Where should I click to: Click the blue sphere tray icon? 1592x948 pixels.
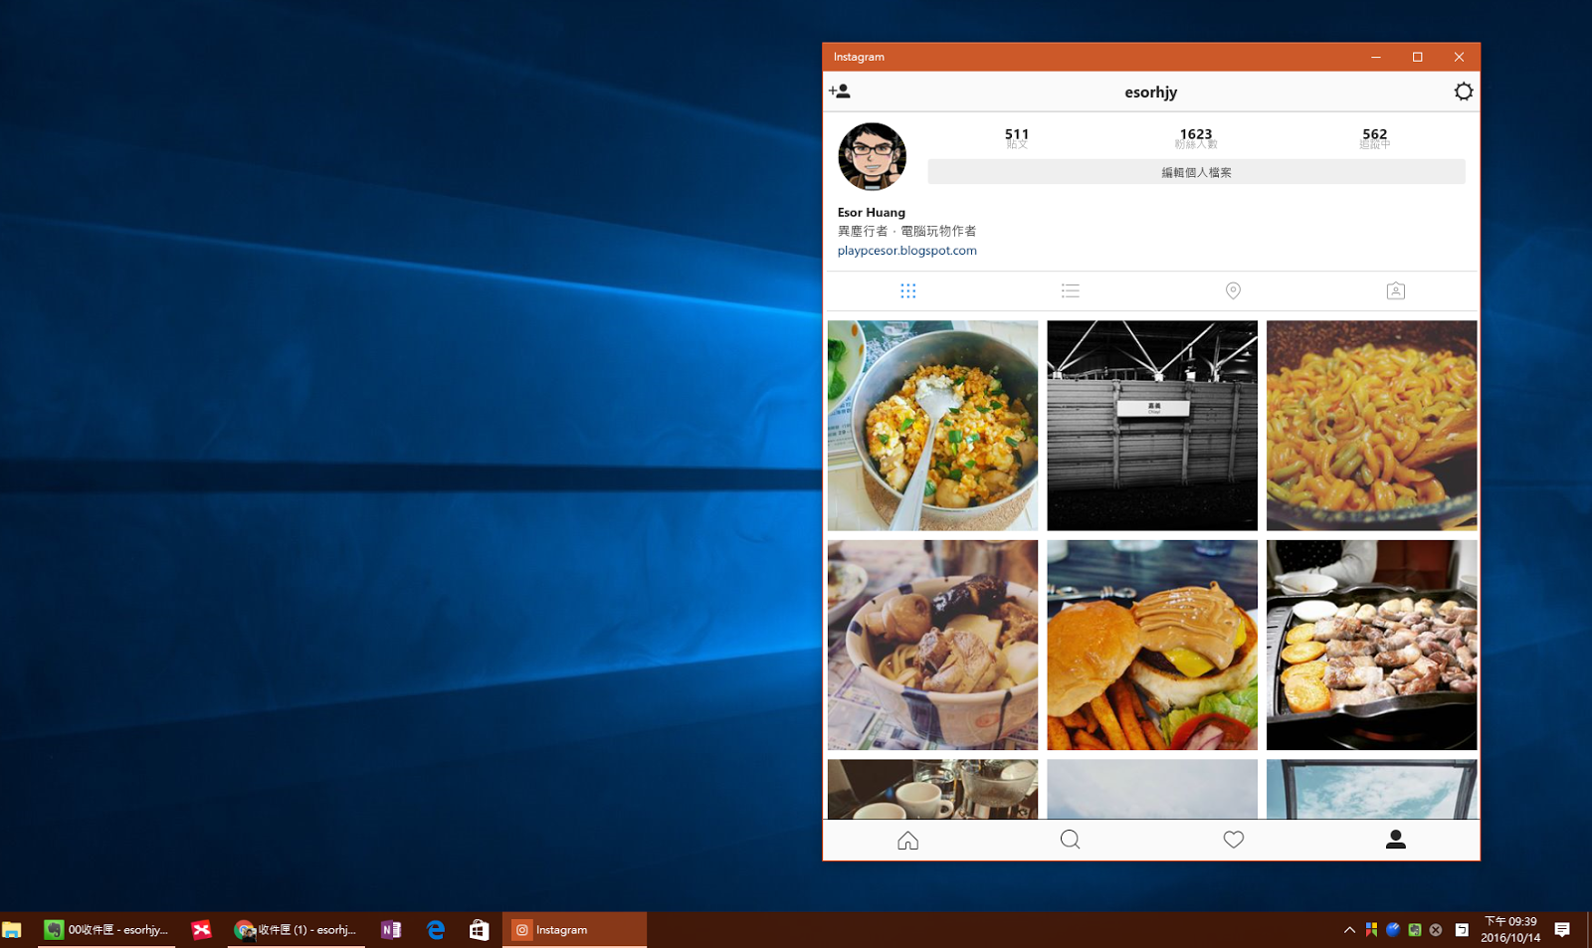tap(1393, 930)
